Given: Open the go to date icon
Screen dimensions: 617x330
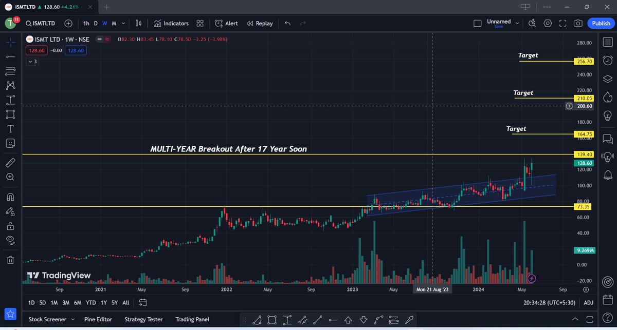Looking at the screenshot, I should pyautogui.click(x=143, y=303).
